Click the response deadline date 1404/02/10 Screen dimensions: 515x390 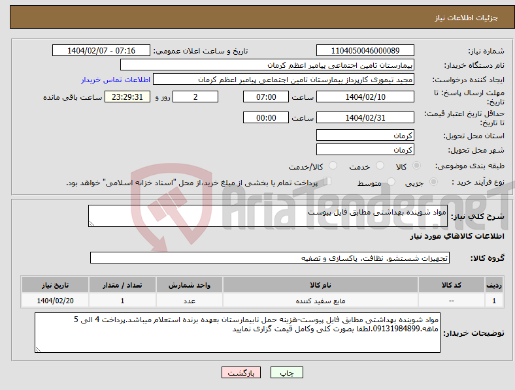[365, 97]
